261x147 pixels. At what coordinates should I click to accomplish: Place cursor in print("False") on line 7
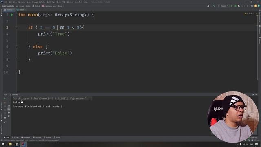click(55, 53)
